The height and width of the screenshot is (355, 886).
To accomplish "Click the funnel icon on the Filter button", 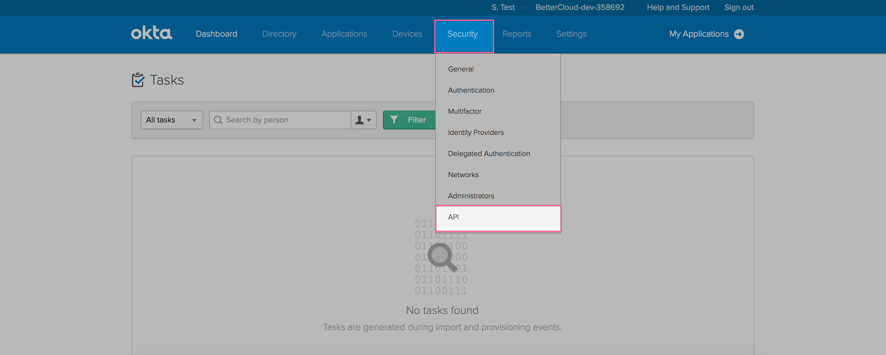I will 395,120.
